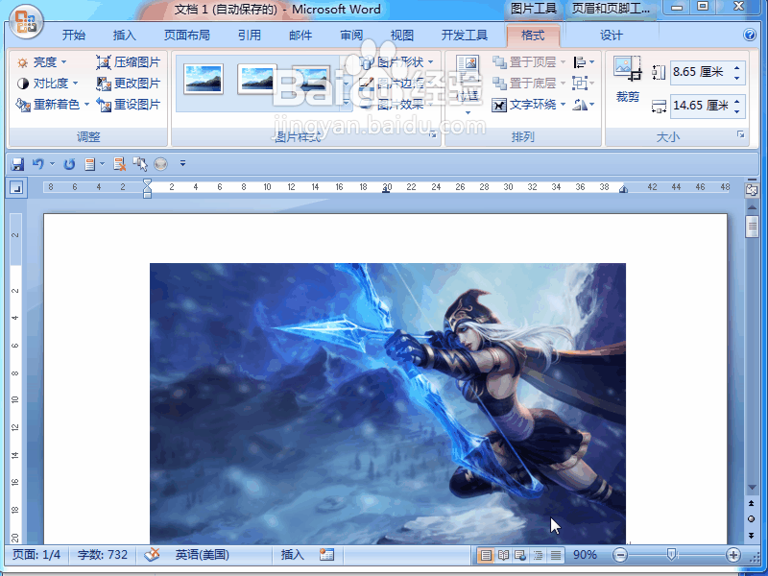The image size is (768, 576).
Task: Select the first picture style thumbnail
Action: (204, 79)
